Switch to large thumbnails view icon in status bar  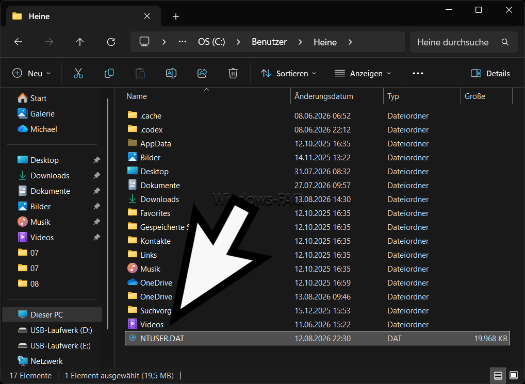pos(514,376)
